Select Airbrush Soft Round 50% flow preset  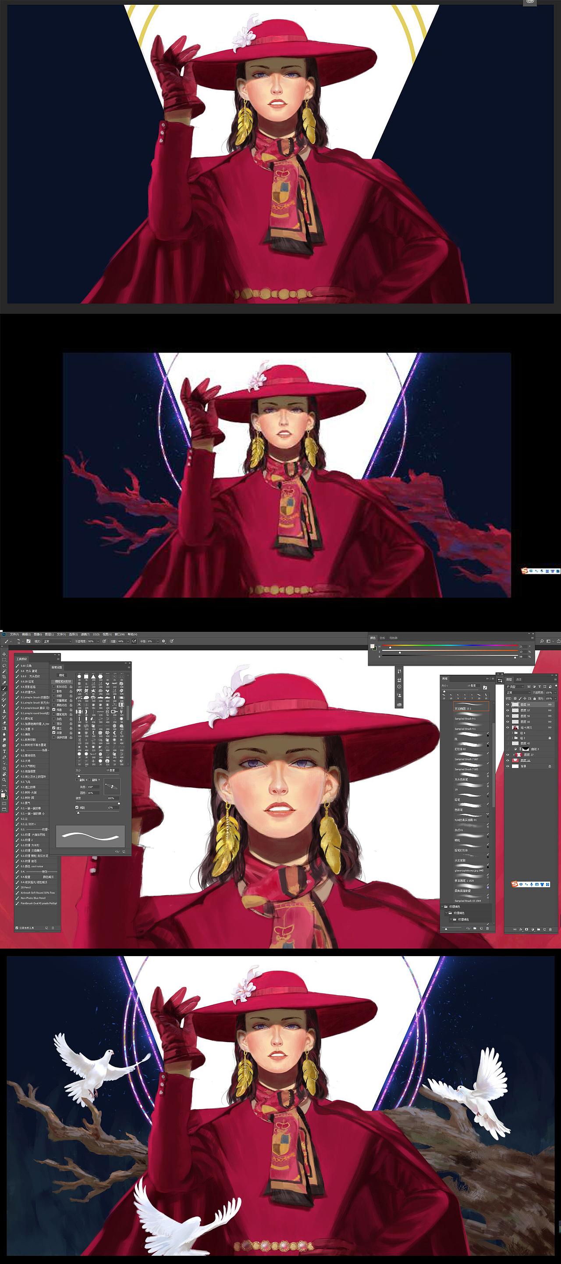coord(36,893)
